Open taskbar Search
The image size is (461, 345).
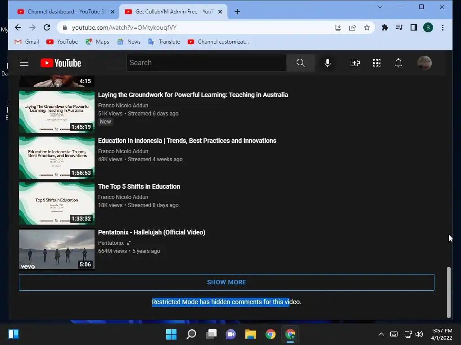(x=191, y=334)
